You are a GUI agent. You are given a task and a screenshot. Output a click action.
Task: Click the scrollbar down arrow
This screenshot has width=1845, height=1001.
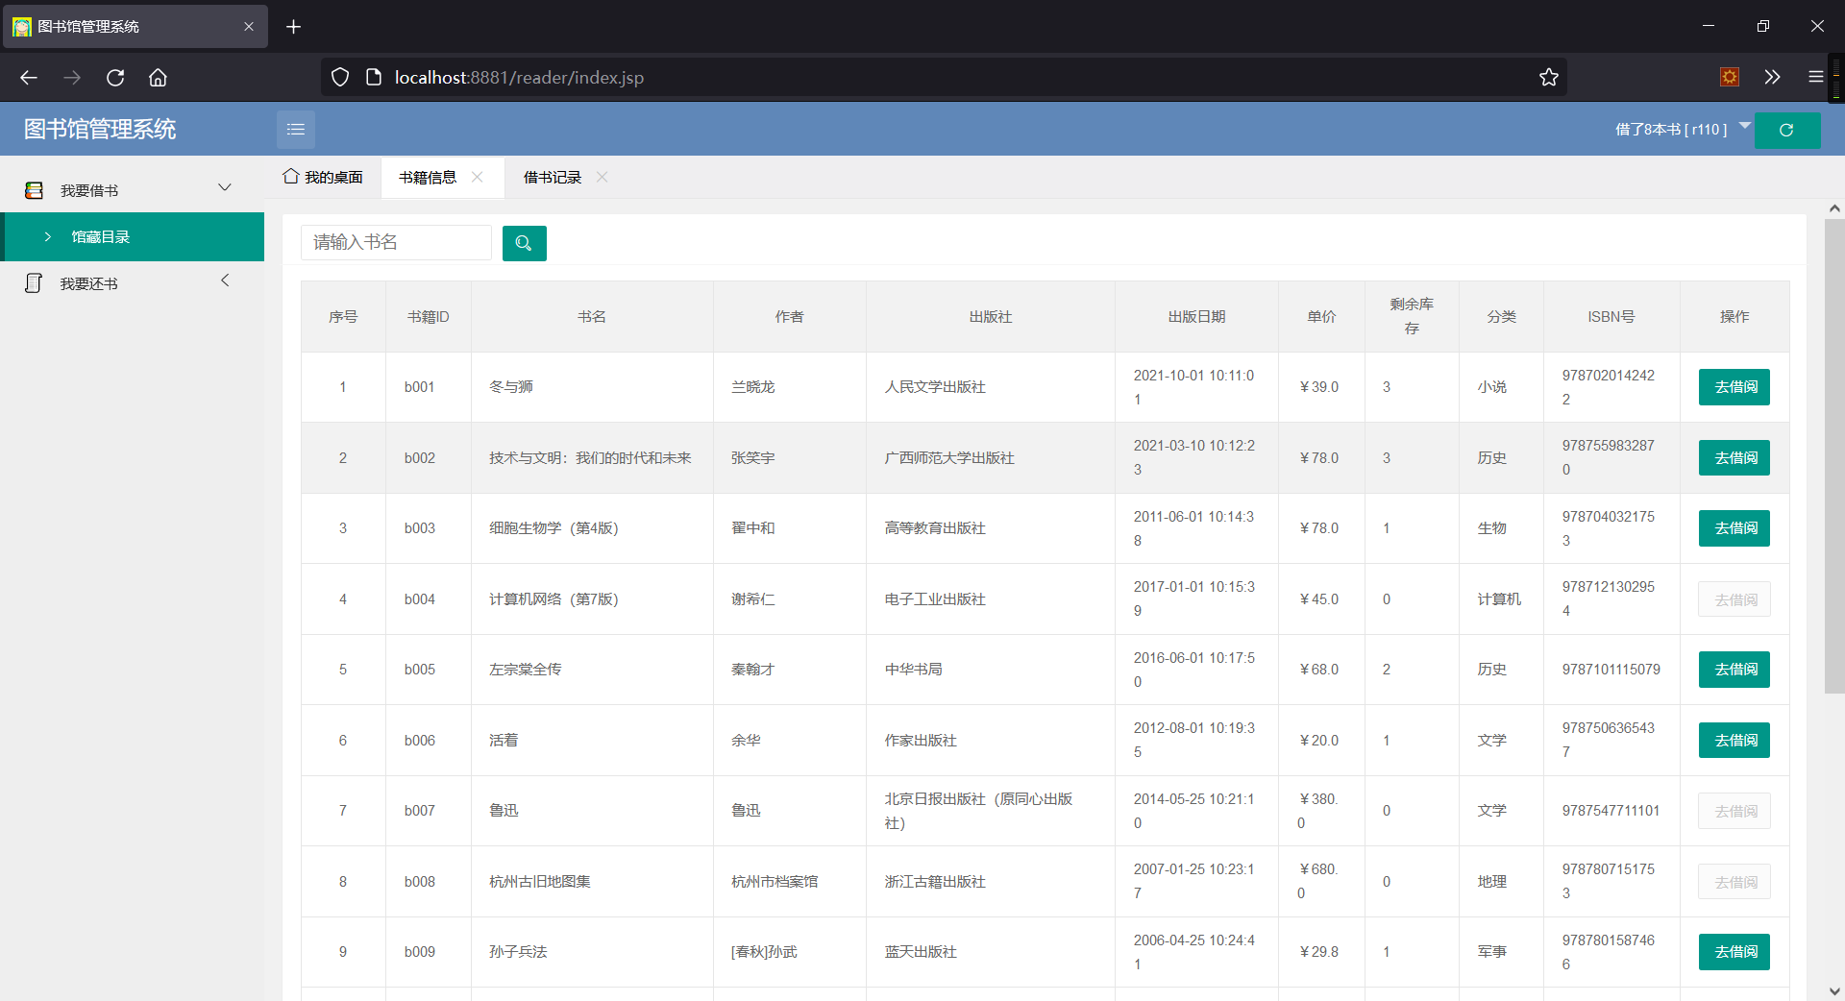1833,991
